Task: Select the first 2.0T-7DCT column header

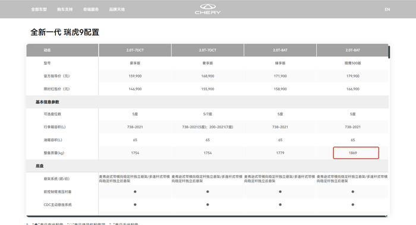Action: [135, 50]
